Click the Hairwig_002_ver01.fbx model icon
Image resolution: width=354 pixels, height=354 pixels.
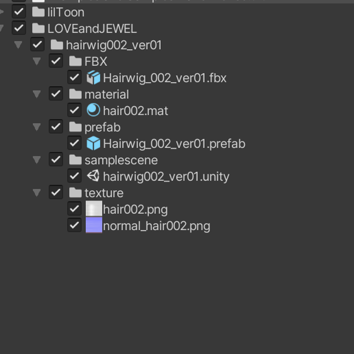click(93, 78)
